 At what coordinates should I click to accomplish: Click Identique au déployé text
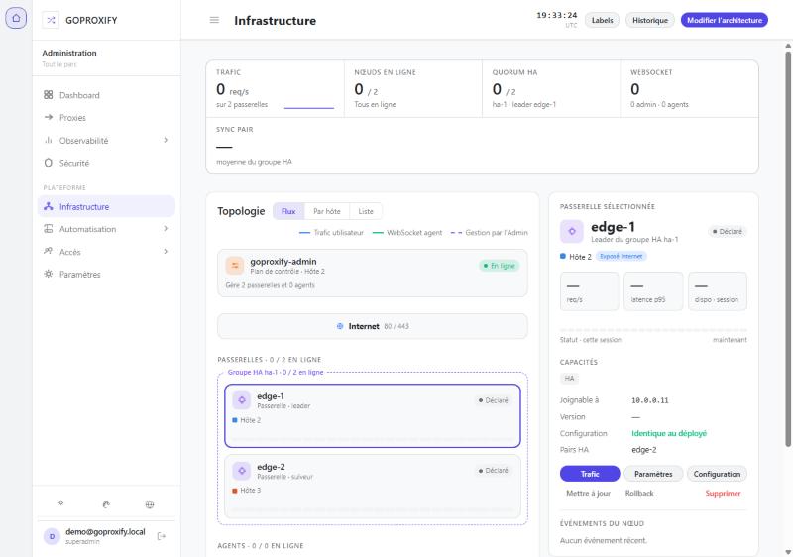click(668, 433)
